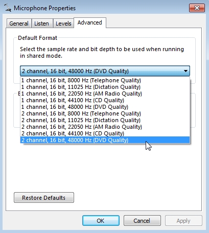
Task: Click the microphone icon in title bar
Action: 8,8
